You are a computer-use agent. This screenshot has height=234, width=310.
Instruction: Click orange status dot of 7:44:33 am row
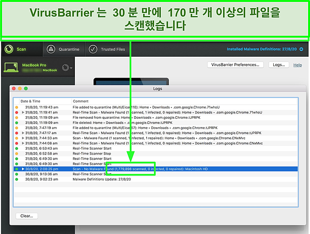[x=17, y=138]
